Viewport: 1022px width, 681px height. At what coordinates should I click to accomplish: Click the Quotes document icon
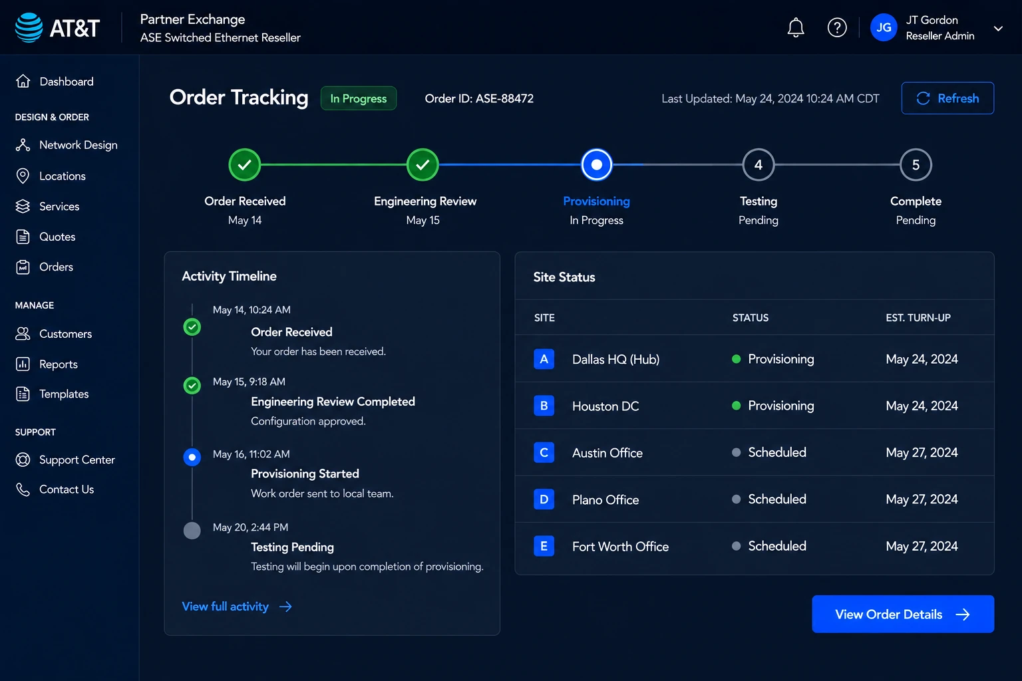[23, 237]
